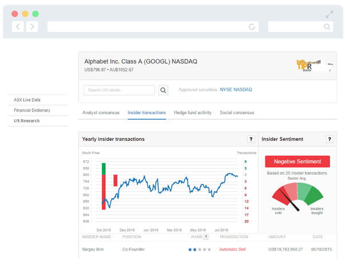
Task: Click the AMOUNT column header
Action: [x=277, y=237]
